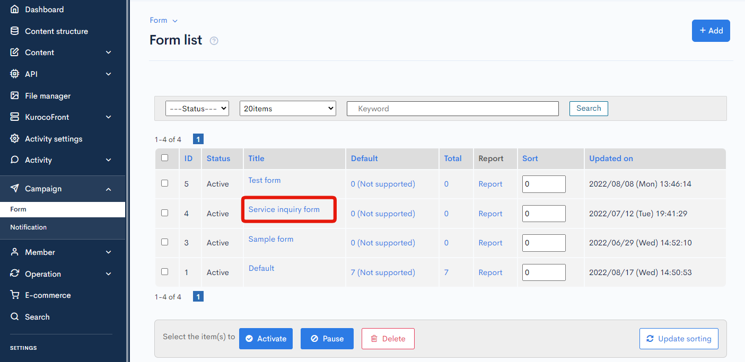Image resolution: width=745 pixels, height=362 pixels.
Task: Click the Operation refresh icon
Action: pos(15,274)
